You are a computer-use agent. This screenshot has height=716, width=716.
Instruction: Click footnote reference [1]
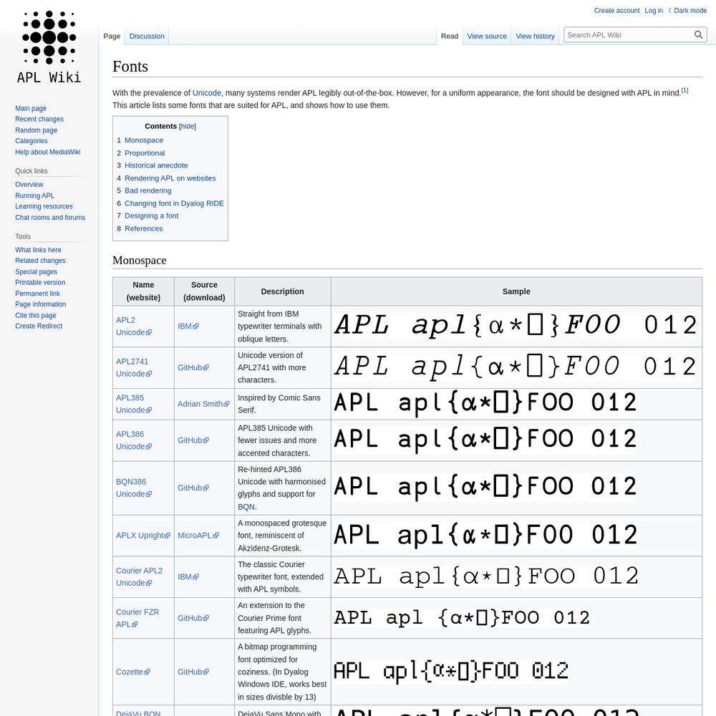(x=684, y=90)
